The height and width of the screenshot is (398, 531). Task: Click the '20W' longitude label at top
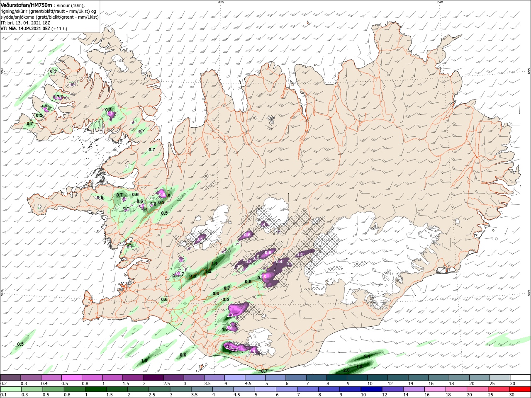coord(221,2)
